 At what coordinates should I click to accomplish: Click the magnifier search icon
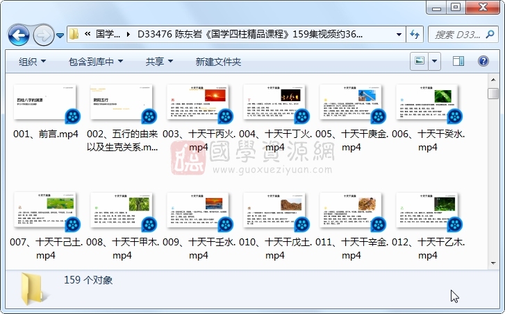point(490,34)
